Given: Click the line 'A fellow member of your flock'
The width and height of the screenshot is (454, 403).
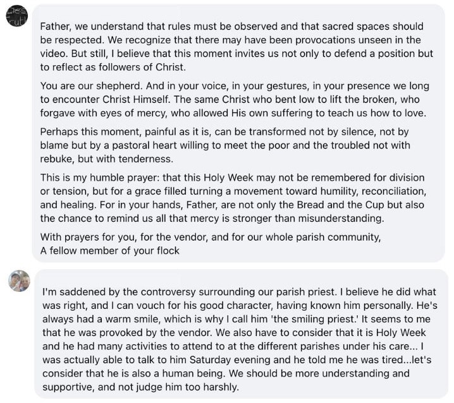Looking at the screenshot, I should click(110, 251).
